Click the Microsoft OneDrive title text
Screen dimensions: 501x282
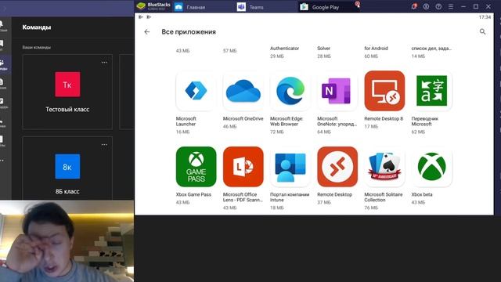point(243,118)
